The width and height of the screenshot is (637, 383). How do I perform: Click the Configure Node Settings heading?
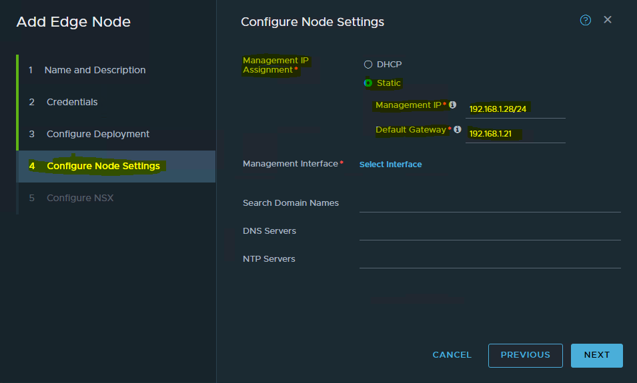[312, 22]
